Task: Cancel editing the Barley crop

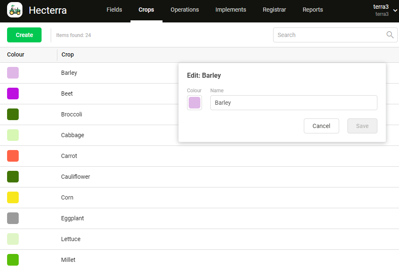Action: [x=321, y=126]
